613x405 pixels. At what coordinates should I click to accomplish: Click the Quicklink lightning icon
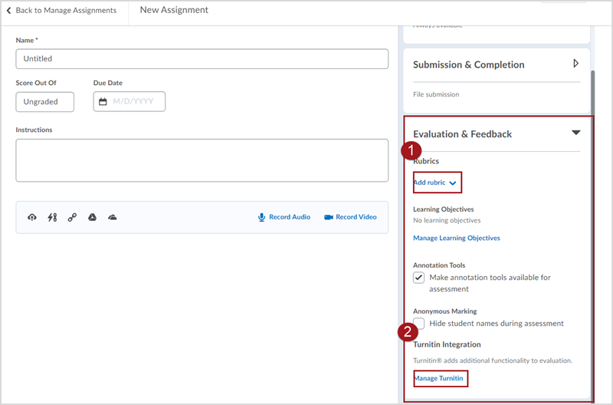[x=52, y=217]
